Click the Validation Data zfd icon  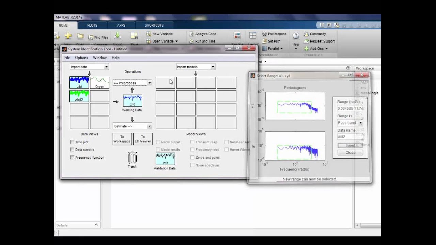point(165,159)
